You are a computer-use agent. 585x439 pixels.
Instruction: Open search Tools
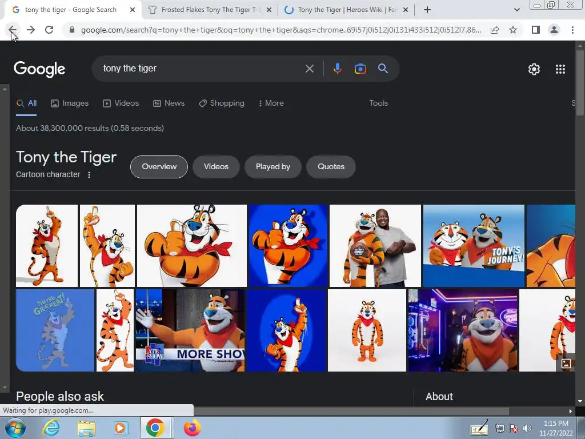pos(378,103)
